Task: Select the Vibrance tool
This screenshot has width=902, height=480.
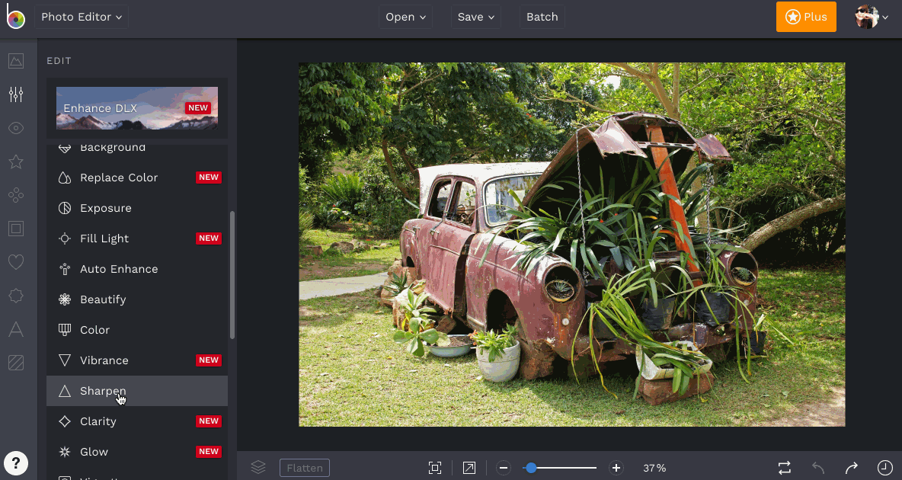Action: pyautogui.click(x=137, y=360)
